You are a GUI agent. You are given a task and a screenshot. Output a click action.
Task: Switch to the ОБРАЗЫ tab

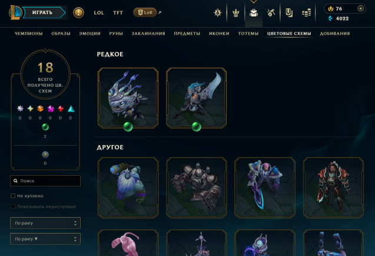[x=61, y=34]
